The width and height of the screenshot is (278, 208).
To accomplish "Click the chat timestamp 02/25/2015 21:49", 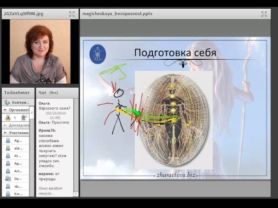I will tap(56, 115).
